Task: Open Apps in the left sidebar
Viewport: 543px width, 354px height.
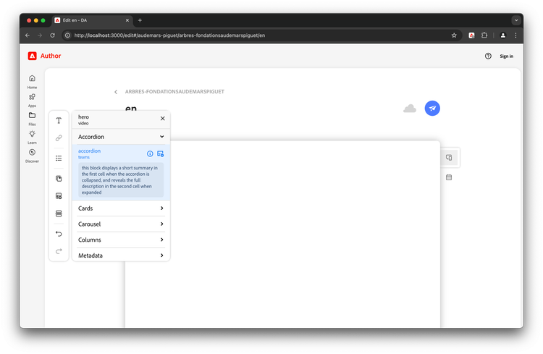Action: [32, 100]
